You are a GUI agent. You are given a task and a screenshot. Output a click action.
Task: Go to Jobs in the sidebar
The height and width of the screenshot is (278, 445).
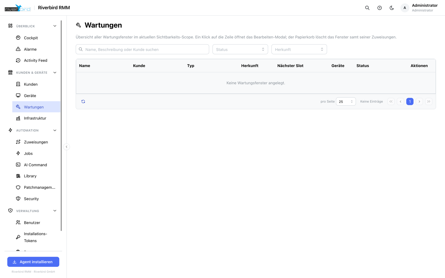pyautogui.click(x=36, y=153)
